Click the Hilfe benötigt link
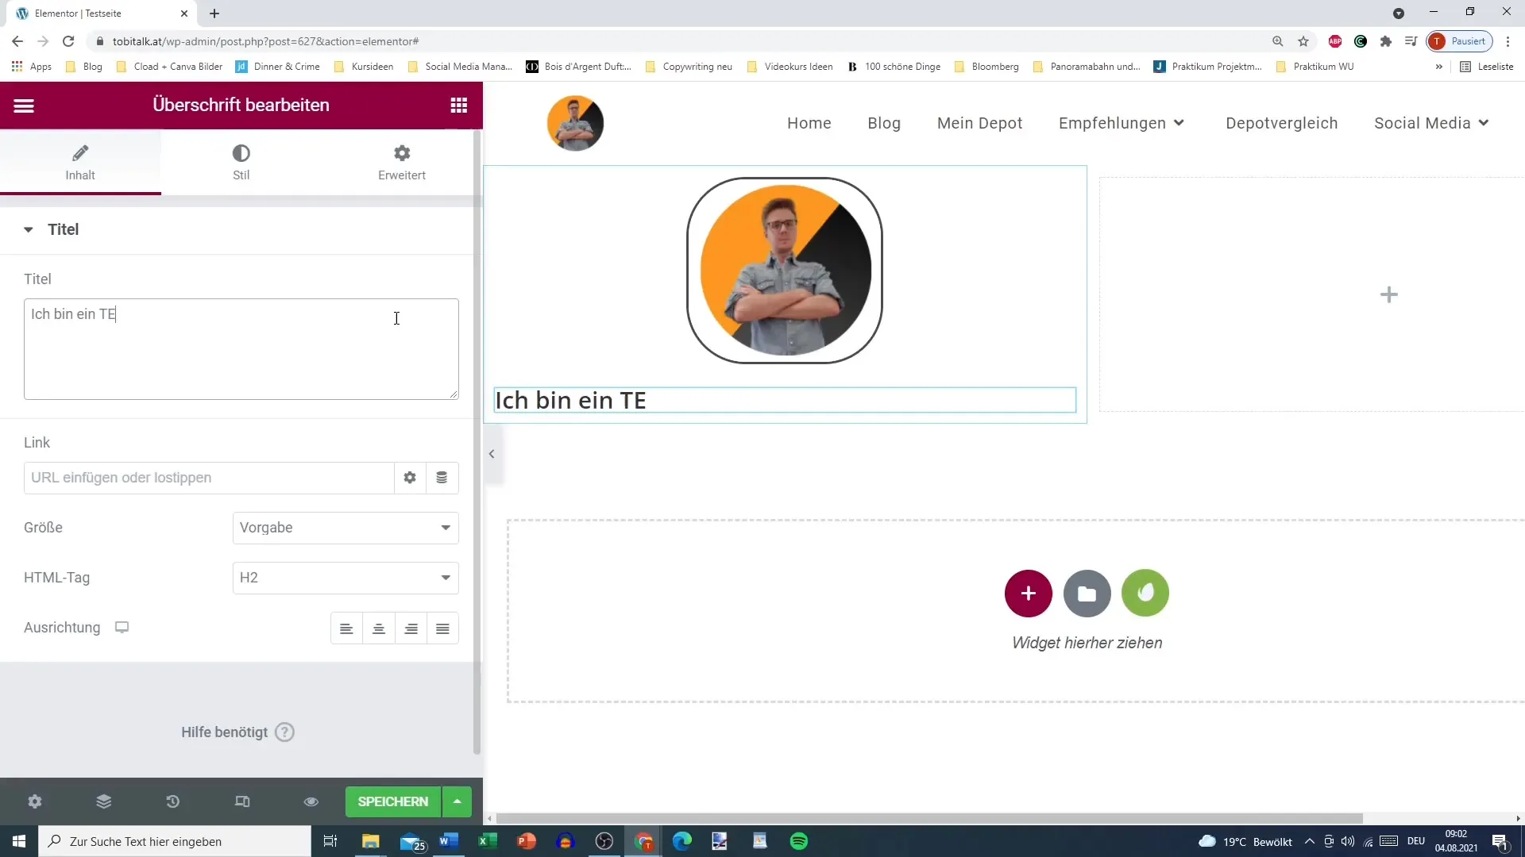Viewport: 1525px width, 857px height. [237, 732]
